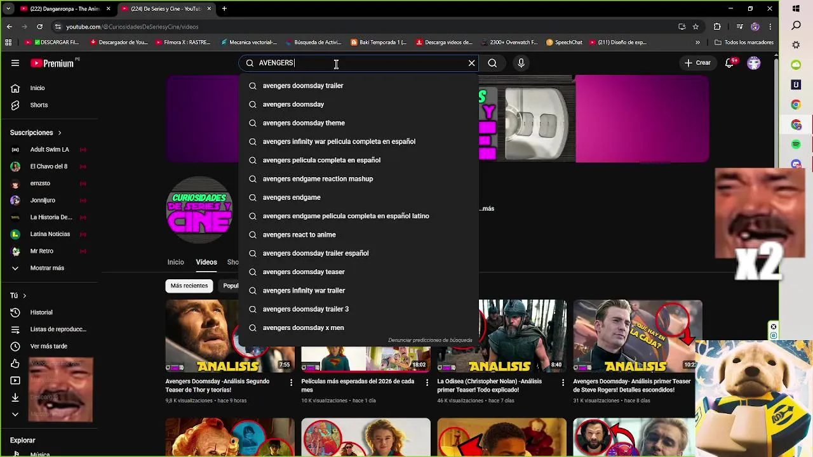Show more bookmarks overflow chevron
Screen dimensions: 813x457
tap(697, 43)
